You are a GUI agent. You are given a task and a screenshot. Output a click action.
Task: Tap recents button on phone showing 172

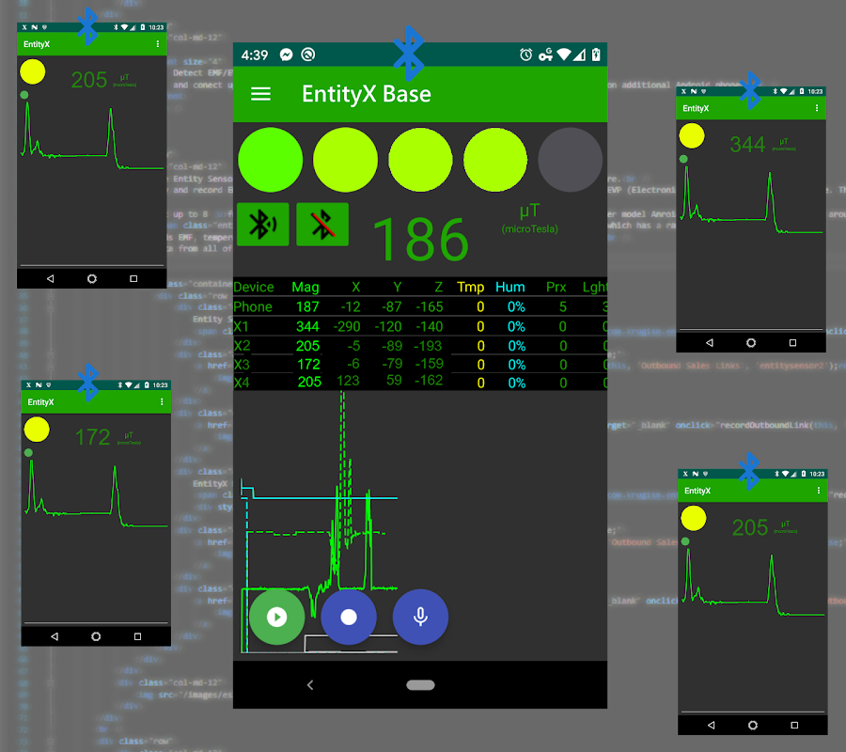[x=137, y=636]
